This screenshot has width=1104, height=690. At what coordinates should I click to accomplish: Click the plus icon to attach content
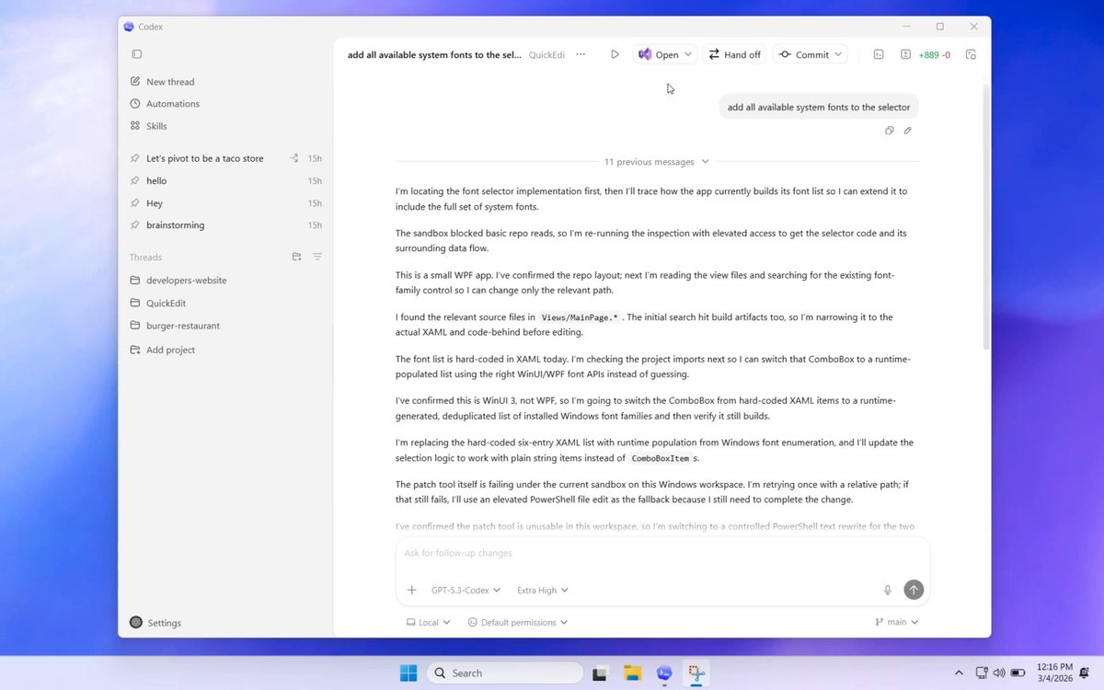tap(411, 590)
